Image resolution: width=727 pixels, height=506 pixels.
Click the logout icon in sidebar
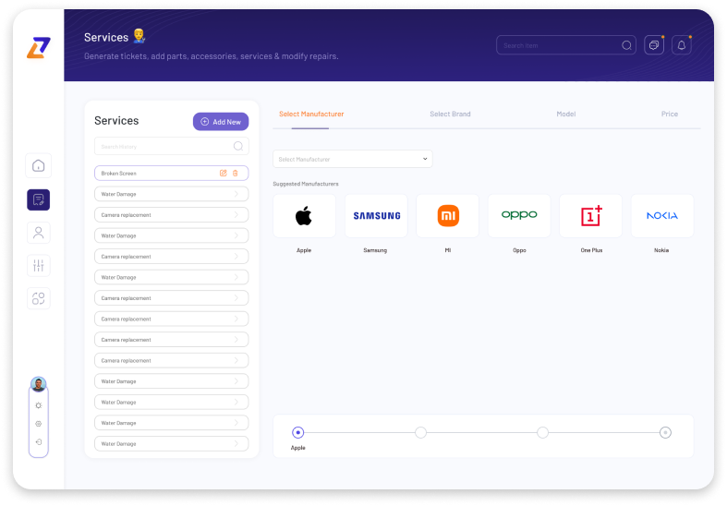[39, 441]
